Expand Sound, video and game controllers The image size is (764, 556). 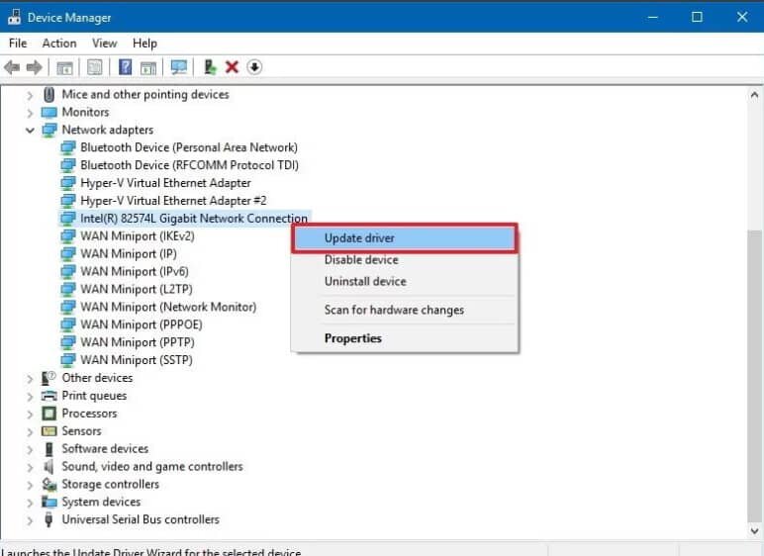pyautogui.click(x=30, y=467)
